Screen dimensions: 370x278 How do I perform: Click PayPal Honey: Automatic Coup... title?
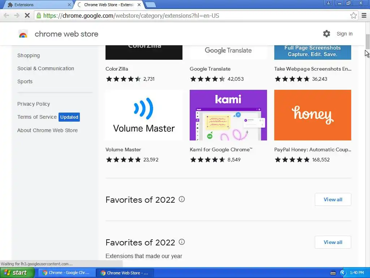[x=313, y=149]
